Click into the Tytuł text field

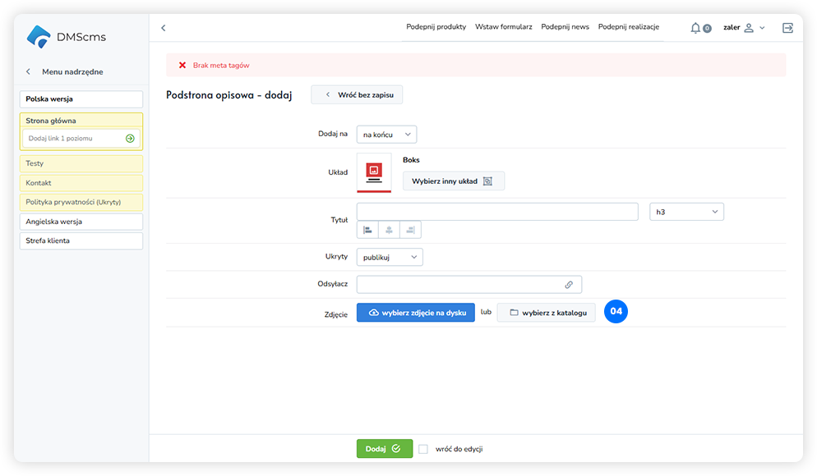(x=496, y=212)
